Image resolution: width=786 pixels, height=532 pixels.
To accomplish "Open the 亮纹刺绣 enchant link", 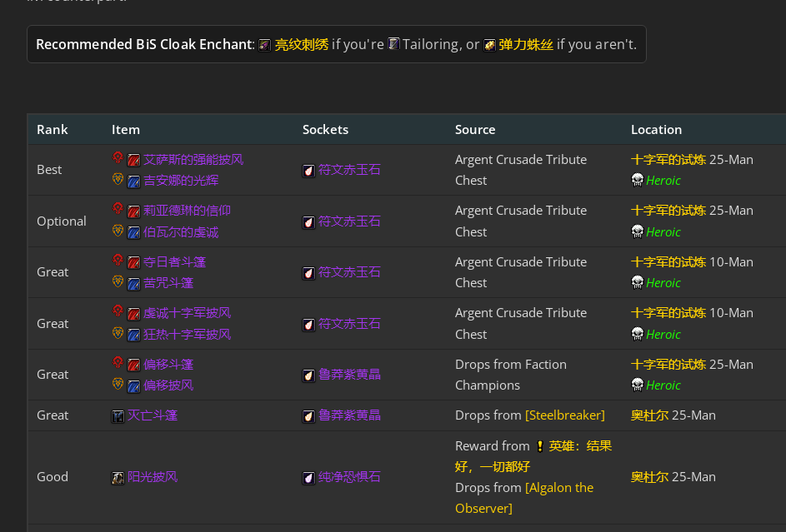I will click(302, 45).
